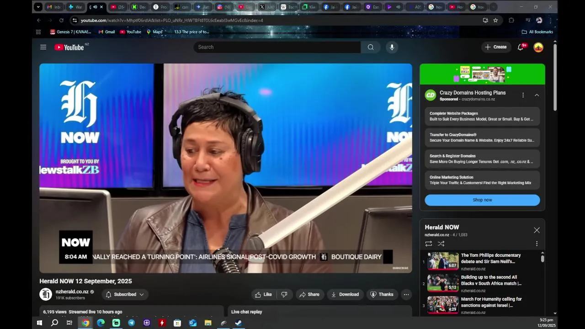
Task: Dislike the Herald NOW video
Action: (x=284, y=294)
